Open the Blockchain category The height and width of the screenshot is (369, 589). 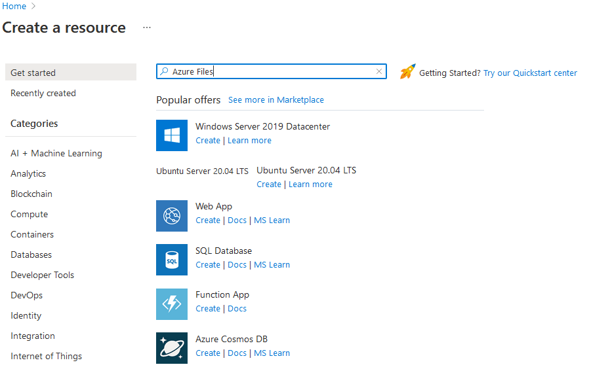pyautogui.click(x=31, y=194)
